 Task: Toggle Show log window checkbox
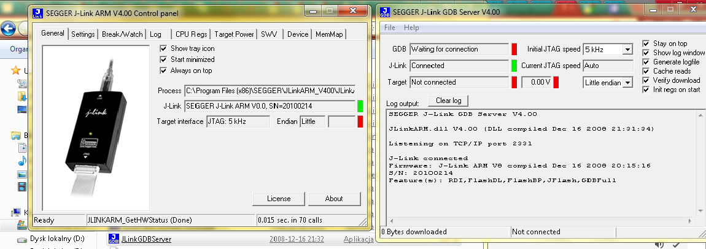click(646, 53)
